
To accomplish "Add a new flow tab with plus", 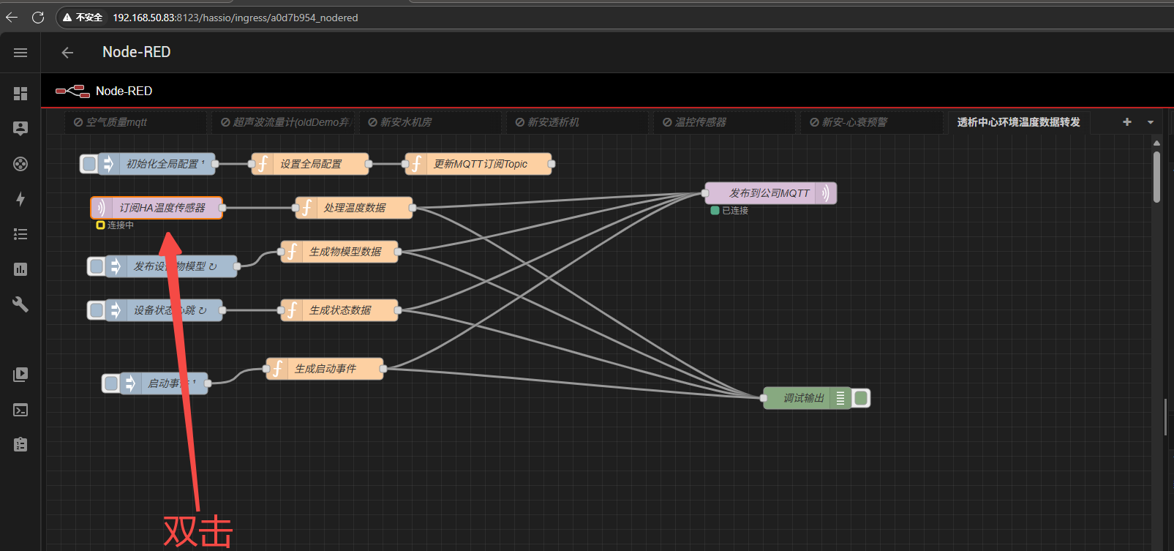I will click(1127, 122).
